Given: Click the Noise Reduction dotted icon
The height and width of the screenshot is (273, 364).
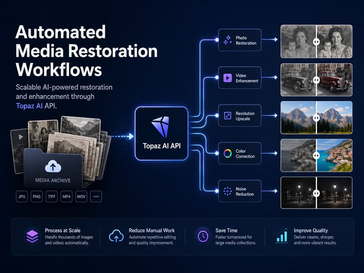Looking at the screenshot, I should 227,191.
